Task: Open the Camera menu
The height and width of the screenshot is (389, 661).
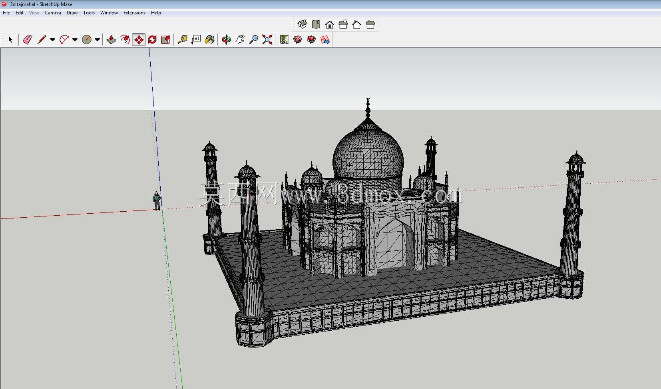Action: [53, 13]
